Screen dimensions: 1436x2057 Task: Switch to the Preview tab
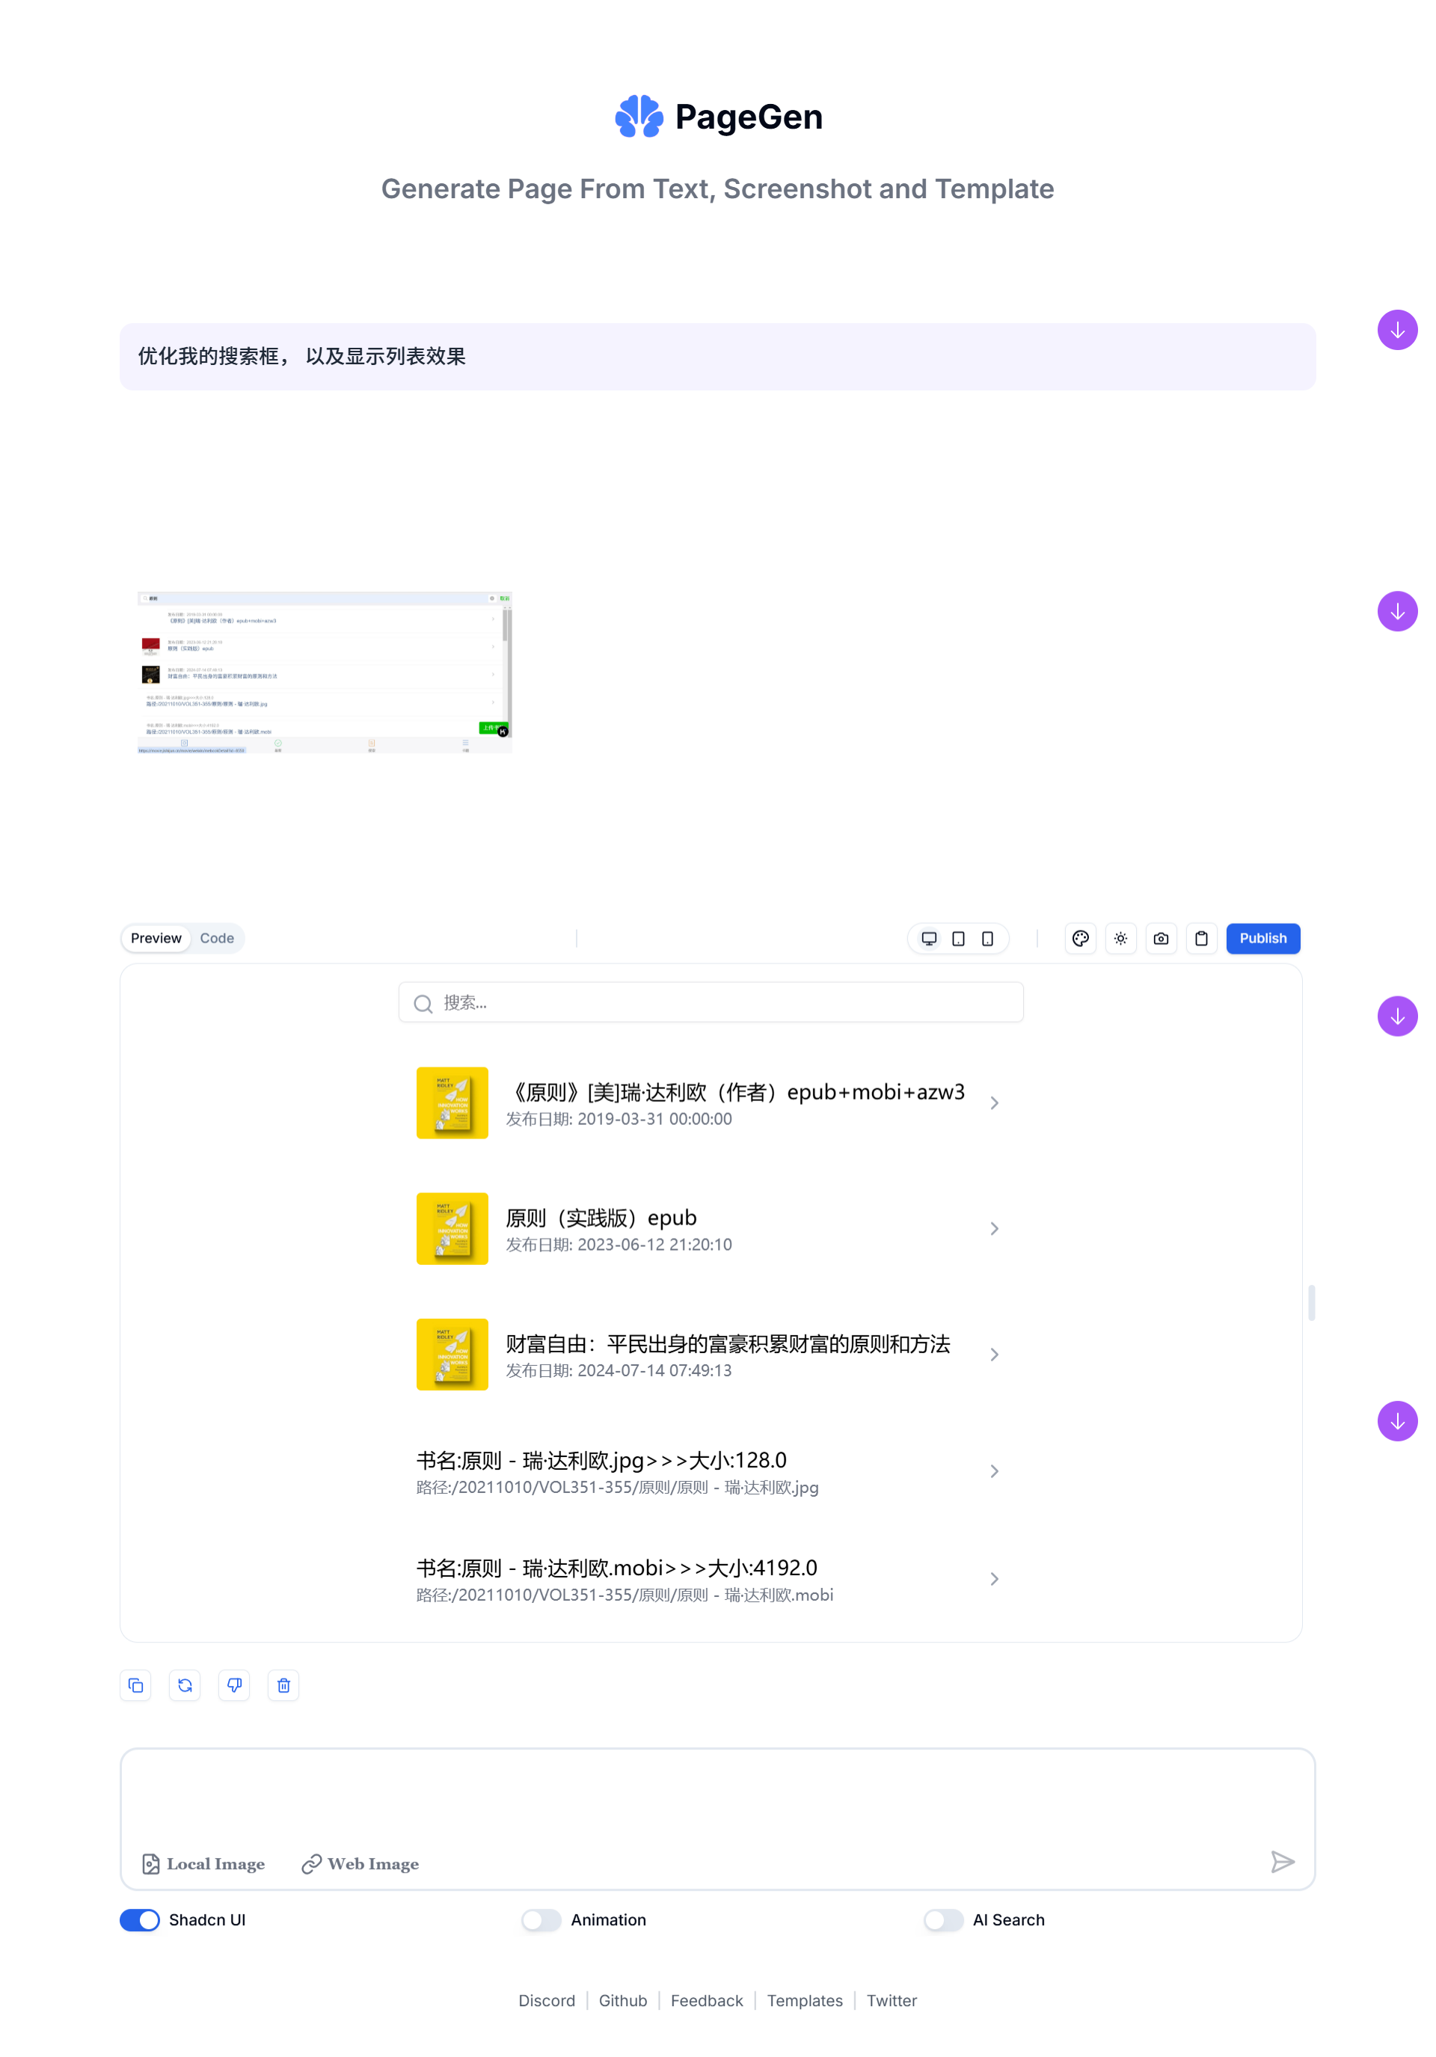pos(155,938)
